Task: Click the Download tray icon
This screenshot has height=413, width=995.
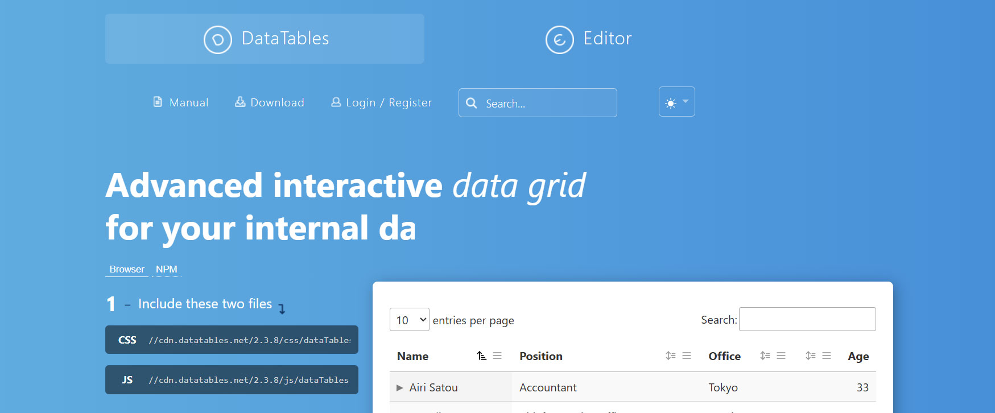Action: coord(240,102)
